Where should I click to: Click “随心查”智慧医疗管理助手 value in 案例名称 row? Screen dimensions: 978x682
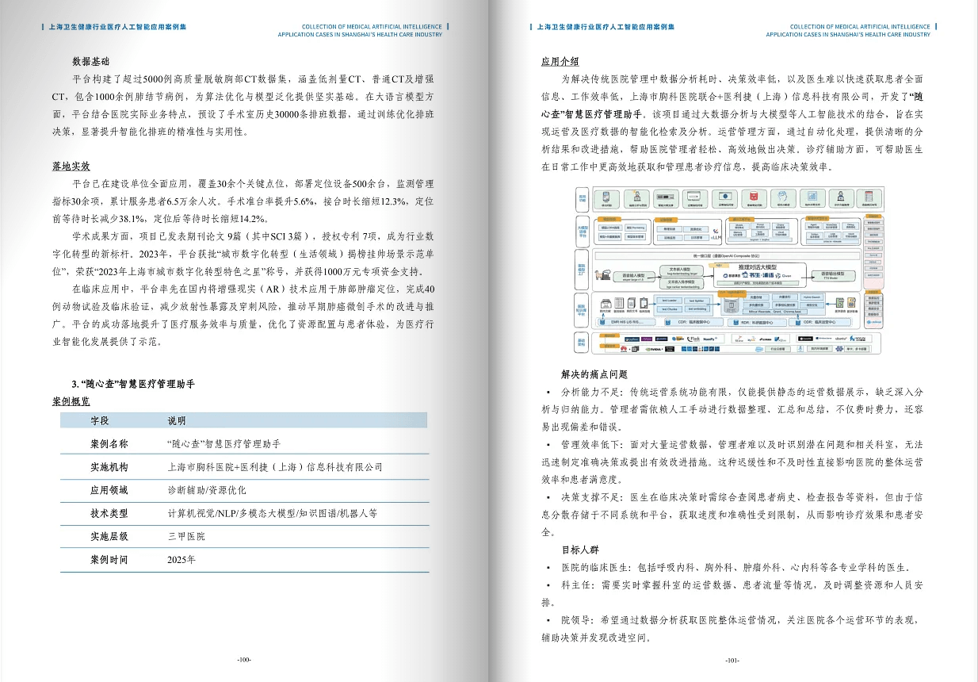coord(224,444)
